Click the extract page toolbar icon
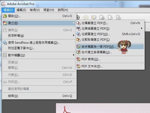The width and height of the screenshot is (150, 113). pyautogui.click(x=118, y=17)
